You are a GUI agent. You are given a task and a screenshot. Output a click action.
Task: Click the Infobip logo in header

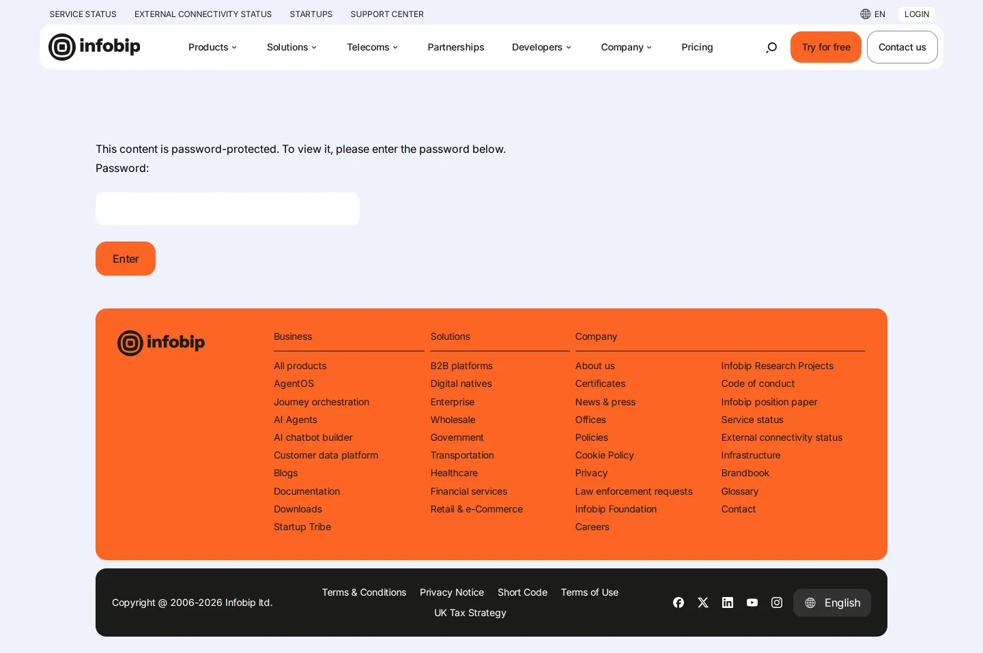(94, 47)
